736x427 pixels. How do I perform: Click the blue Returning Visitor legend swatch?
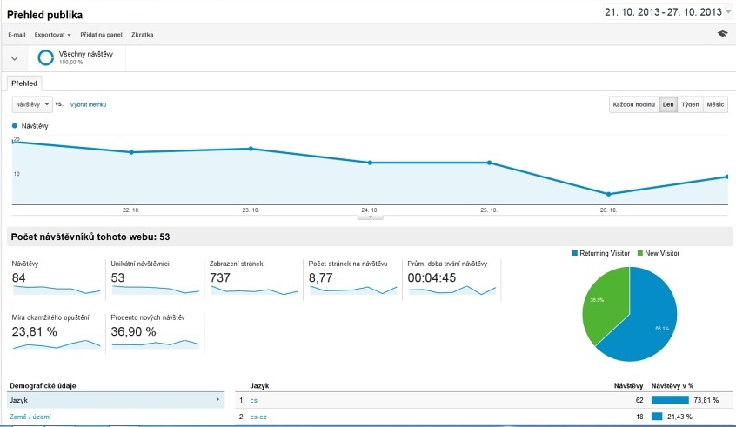coord(574,253)
